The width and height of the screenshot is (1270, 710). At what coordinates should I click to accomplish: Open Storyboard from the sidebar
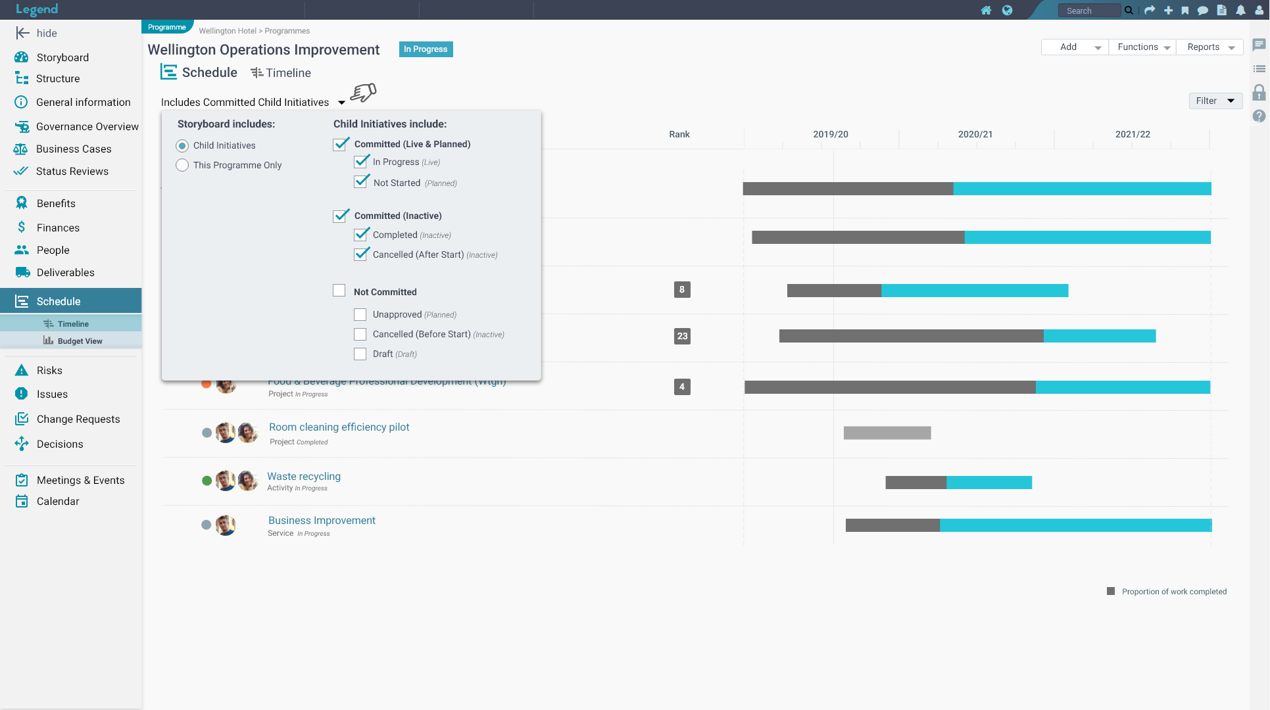62,57
